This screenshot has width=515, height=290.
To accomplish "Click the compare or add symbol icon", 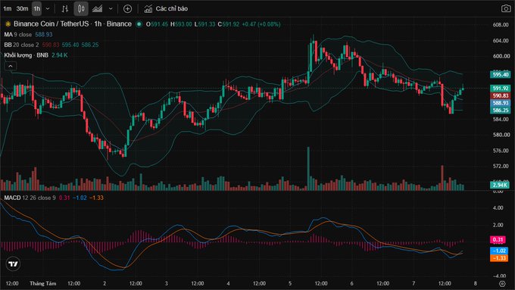I will [127, 9].
